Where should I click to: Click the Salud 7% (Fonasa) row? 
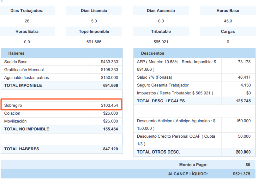195,77
